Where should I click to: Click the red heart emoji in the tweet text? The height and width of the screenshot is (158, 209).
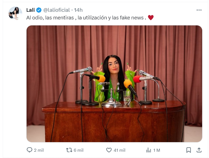151,17
